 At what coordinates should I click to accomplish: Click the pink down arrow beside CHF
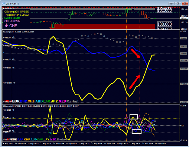click(x=6, y=25)
